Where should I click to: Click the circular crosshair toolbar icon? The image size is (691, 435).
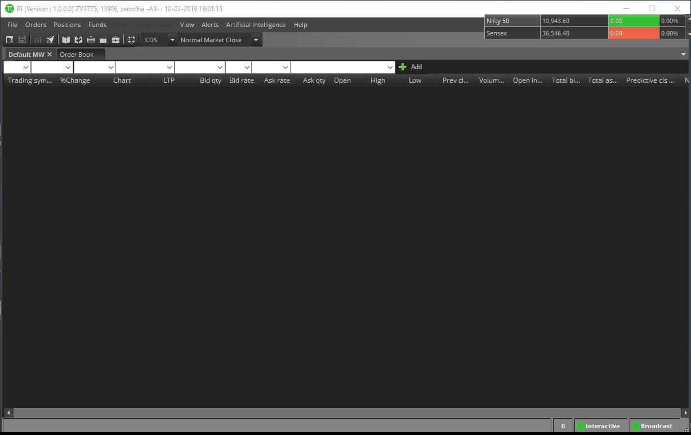pos(131,40)
